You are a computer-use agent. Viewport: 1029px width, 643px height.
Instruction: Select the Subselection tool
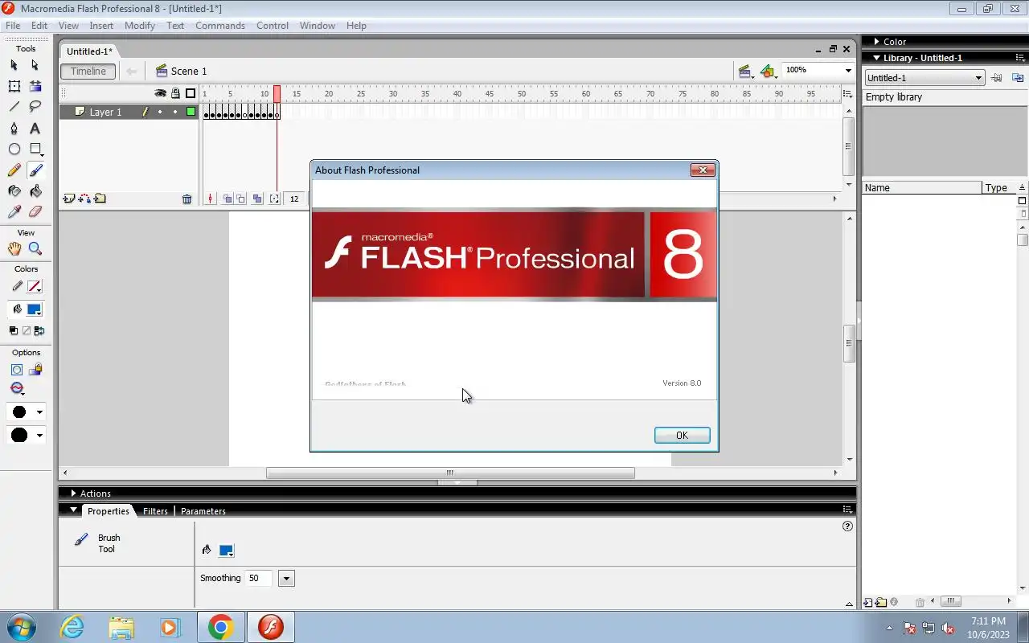pos(35,65)
